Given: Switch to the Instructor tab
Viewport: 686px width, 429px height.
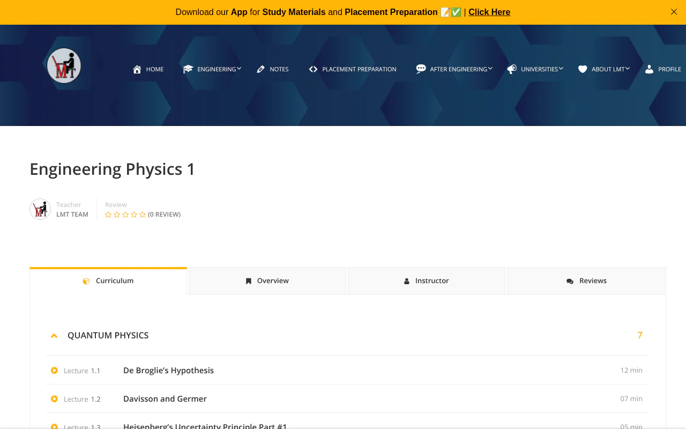Looking at the screenshot, I should point(427,281).
